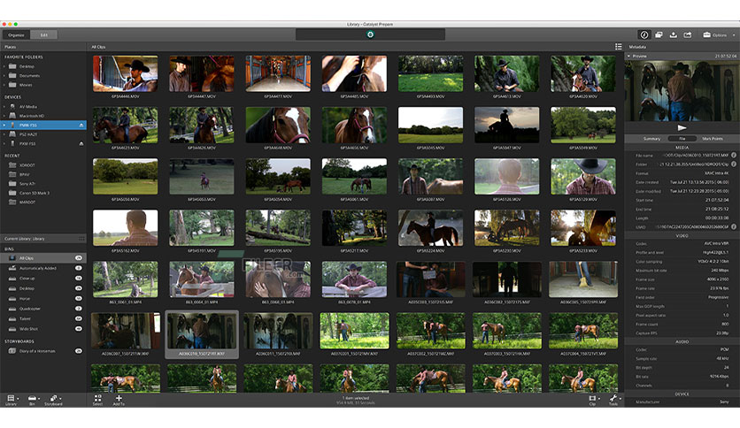Expand the Documents favorite folder
The height and width of the screenshot is (428, 740).
[x=4, y=75]
